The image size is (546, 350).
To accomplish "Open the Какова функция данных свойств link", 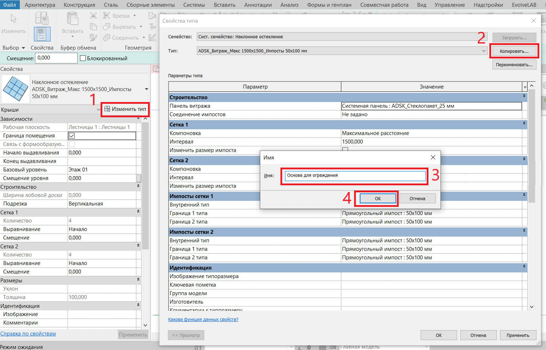I will pyautogui.click(x=203, y=319).
